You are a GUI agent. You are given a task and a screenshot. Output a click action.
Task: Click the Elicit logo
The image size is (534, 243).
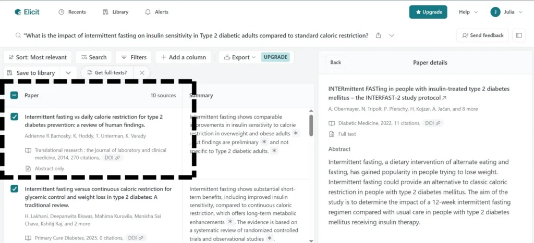click(x=27, y=12)
